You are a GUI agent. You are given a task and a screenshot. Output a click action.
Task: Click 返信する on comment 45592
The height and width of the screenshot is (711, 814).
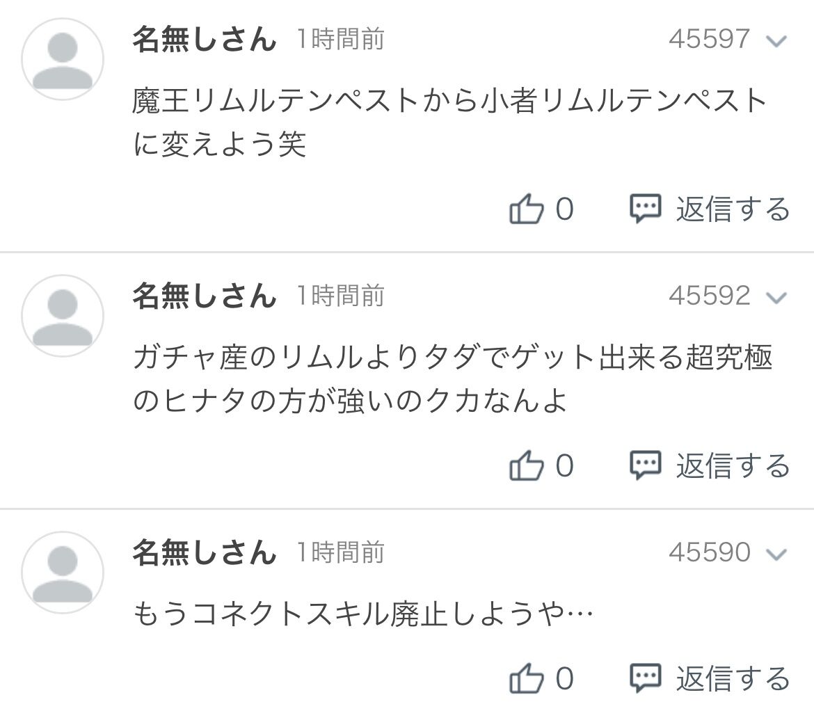(x=733, y=465)
